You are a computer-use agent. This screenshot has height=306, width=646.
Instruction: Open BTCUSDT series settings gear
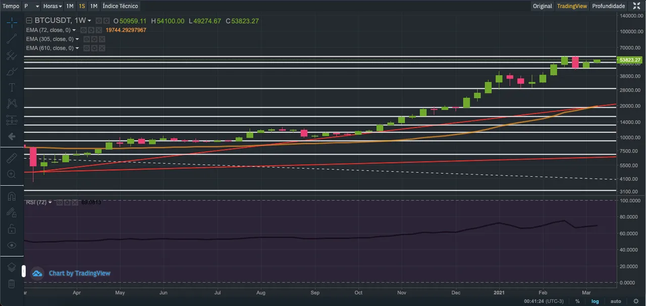click(x=106, y=21)
